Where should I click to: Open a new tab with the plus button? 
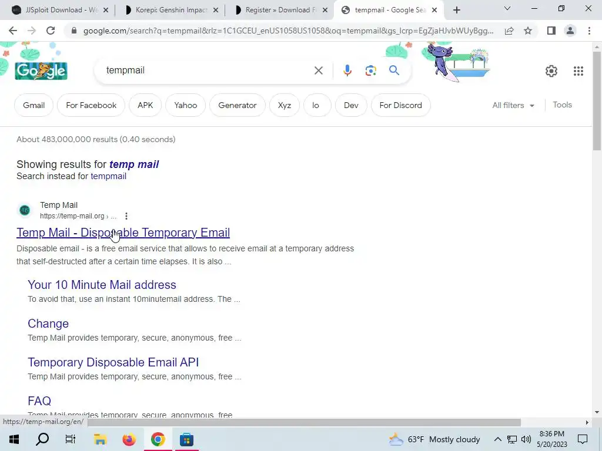coord(456,10)
